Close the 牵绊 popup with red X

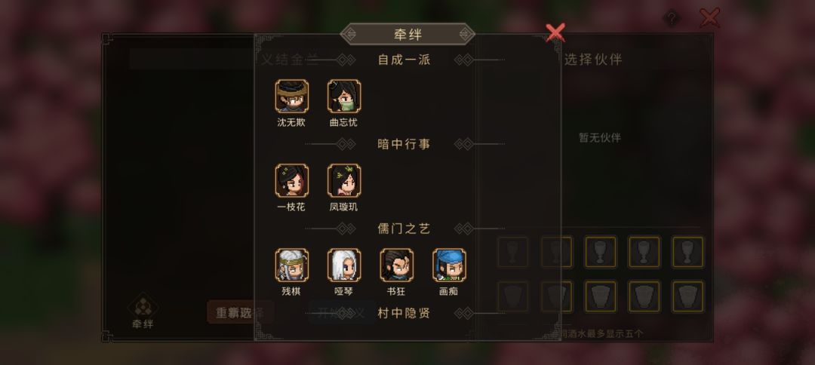[555, 32]
